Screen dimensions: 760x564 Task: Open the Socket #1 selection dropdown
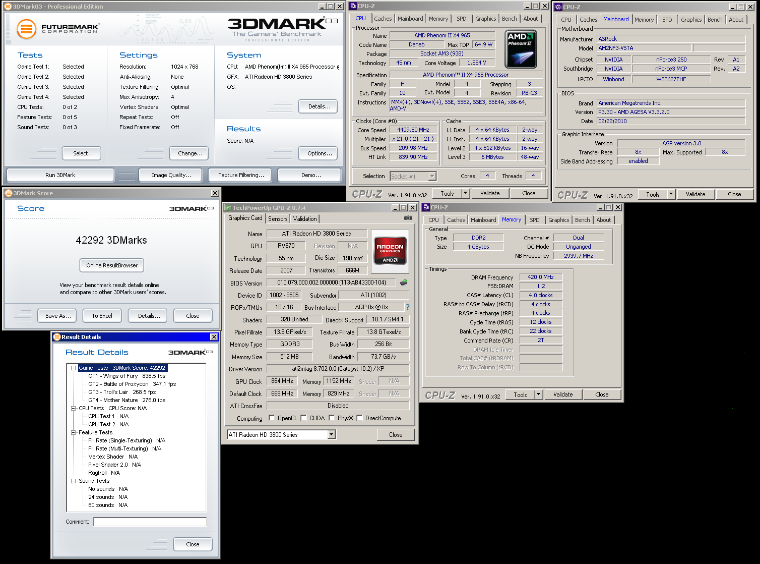[432, 176]
